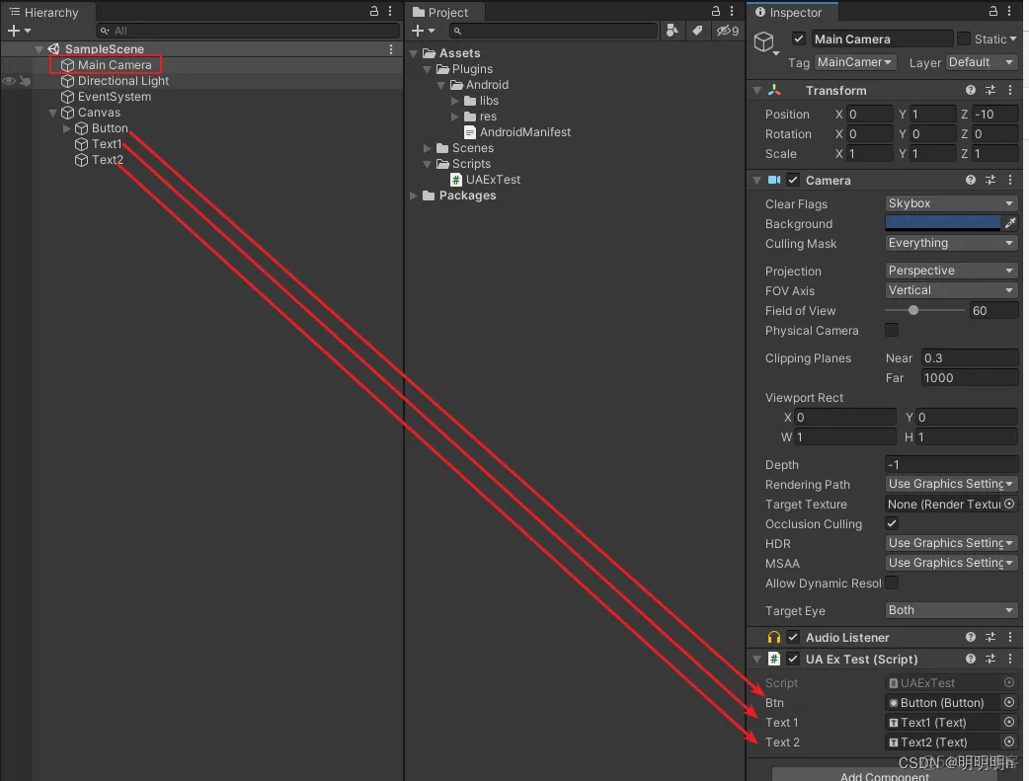
Task: Toggle Physical Camera checkbox
Action: coord(892,330)
